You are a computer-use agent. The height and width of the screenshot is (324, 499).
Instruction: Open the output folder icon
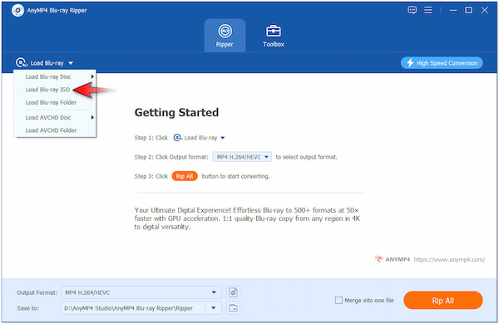tap(233, 308)
